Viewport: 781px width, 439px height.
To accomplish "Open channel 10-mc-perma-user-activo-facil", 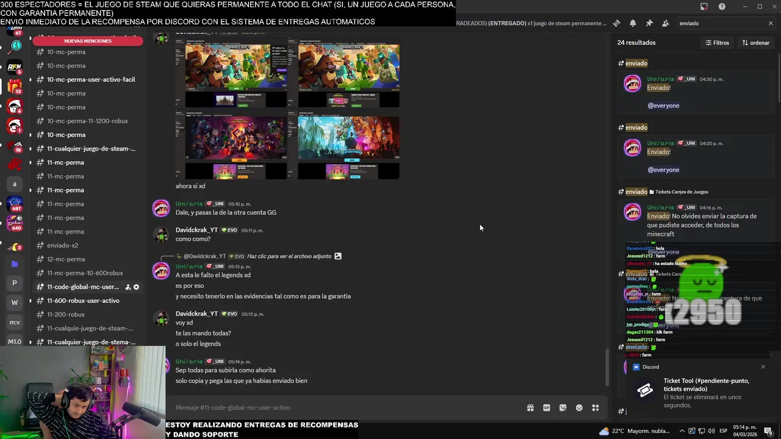I will [x=87, y=79].
